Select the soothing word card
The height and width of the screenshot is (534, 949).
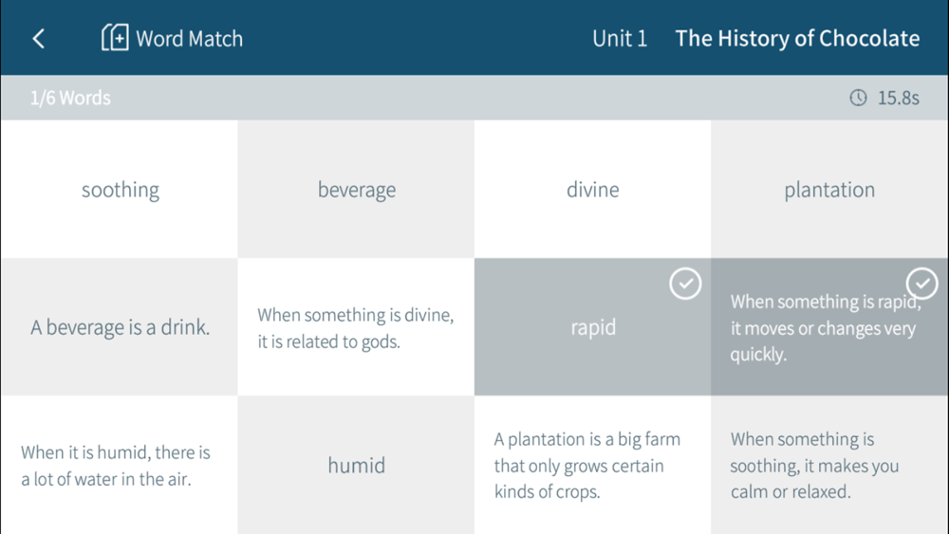click(120, 190)
